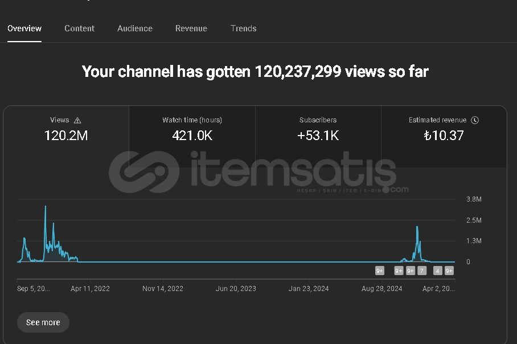Click the 3.8M axis label
517x344 pixels.
tap(474, 199)
